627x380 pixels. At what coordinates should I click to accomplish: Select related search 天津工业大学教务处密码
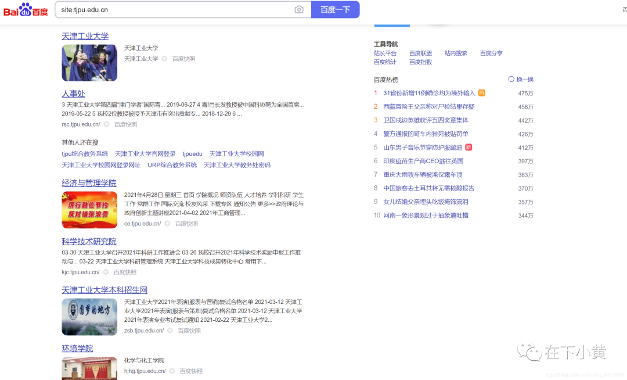237,165
